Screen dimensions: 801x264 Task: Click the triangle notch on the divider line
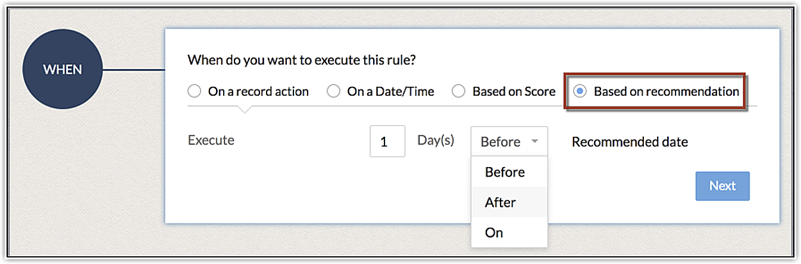(x=244, y=109)
